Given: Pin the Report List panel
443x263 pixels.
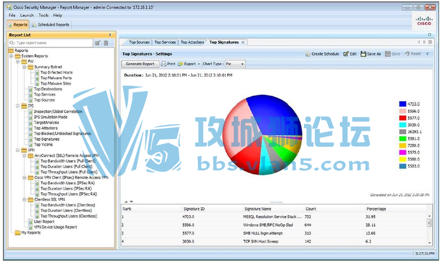Looking at the screenshot, I should point(110,35).
